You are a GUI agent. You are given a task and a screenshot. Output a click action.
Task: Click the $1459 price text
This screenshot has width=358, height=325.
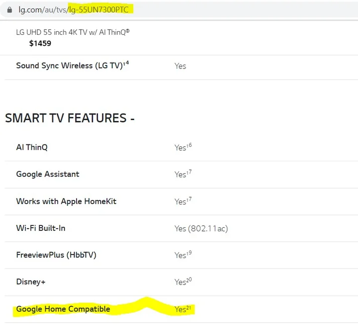coord(40,43)
